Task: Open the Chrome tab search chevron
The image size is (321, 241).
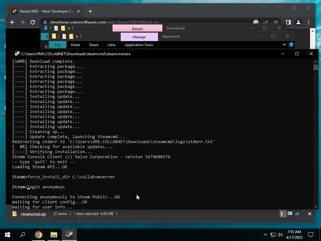Action: click(265, 8)
